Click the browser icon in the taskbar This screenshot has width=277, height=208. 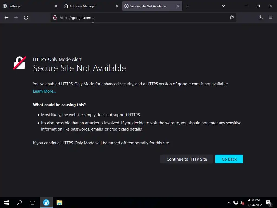point(46,203)
